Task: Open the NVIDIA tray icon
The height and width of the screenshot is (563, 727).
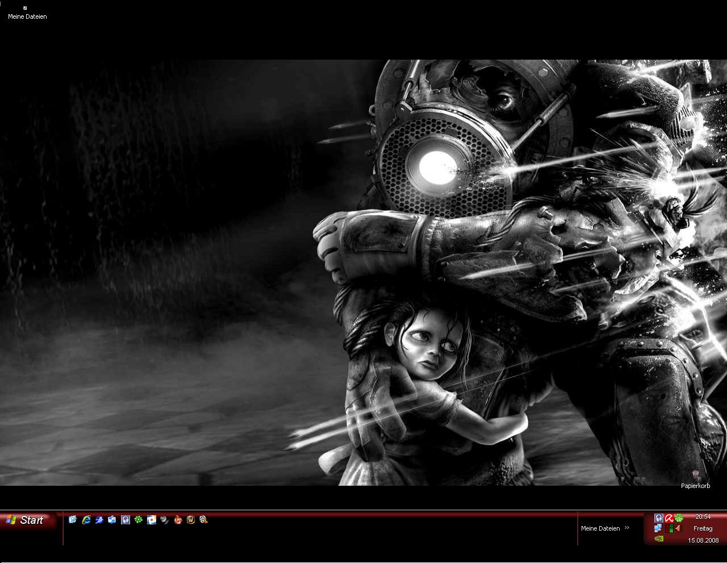Action: click(x=659, y=539)
